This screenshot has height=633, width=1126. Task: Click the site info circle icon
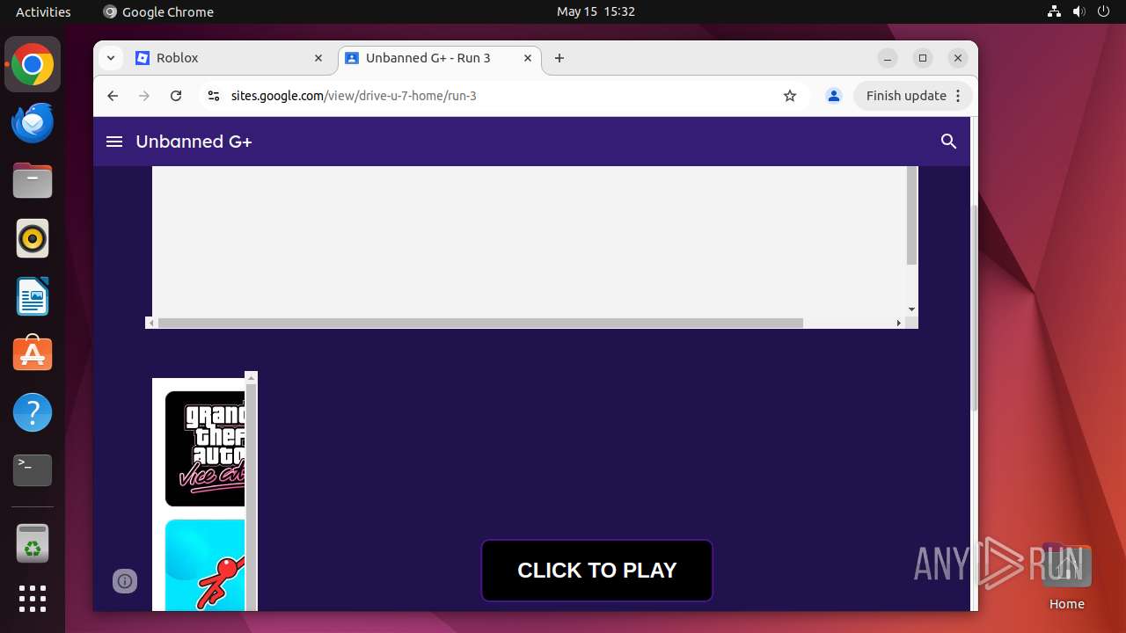pyautogui.click(x=125, y=581)
